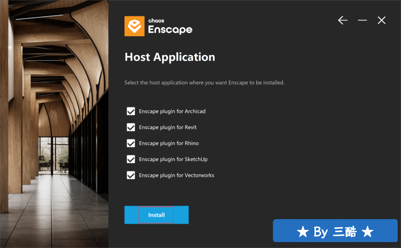Disable the Enscape plugin for Rhino checkbox
Viewport: 401px width, 248px height.
(x=131, y=143)
